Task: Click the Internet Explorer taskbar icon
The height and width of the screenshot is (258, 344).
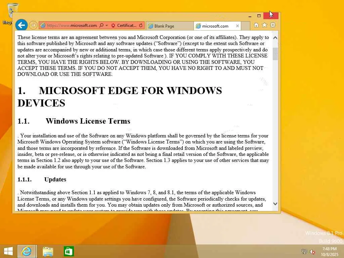Action: pyautogui.click(x=27, y=251)
